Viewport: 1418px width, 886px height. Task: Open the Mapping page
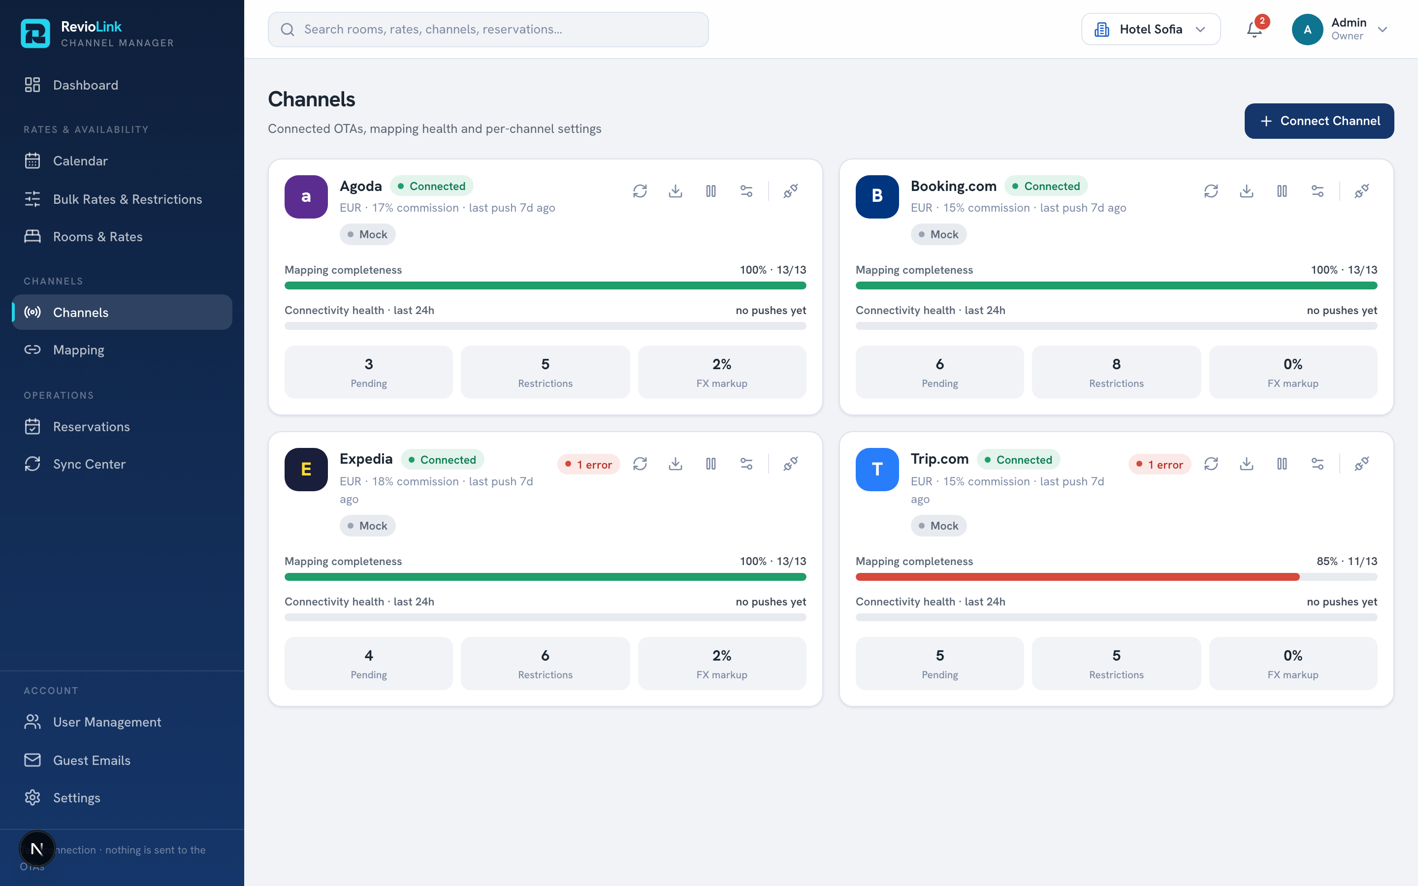(122, 350)
